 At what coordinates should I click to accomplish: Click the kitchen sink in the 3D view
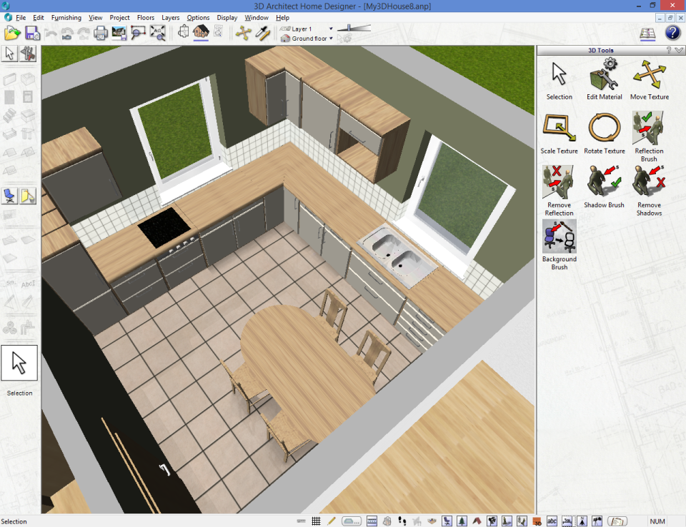pos(397,255)
